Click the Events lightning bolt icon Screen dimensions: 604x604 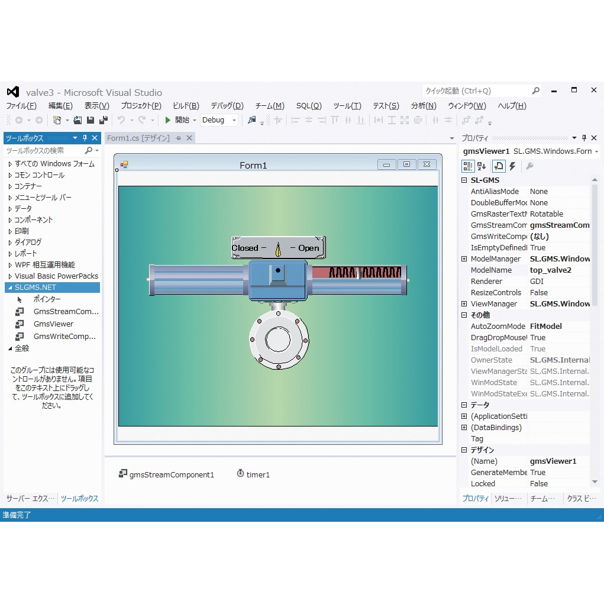point(512,166)
